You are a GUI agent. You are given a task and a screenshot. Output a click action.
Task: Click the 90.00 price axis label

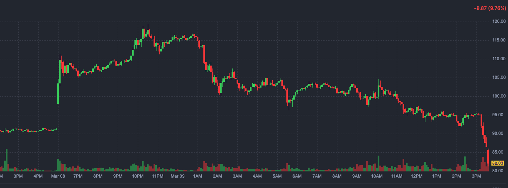click(x=498, y=134)
